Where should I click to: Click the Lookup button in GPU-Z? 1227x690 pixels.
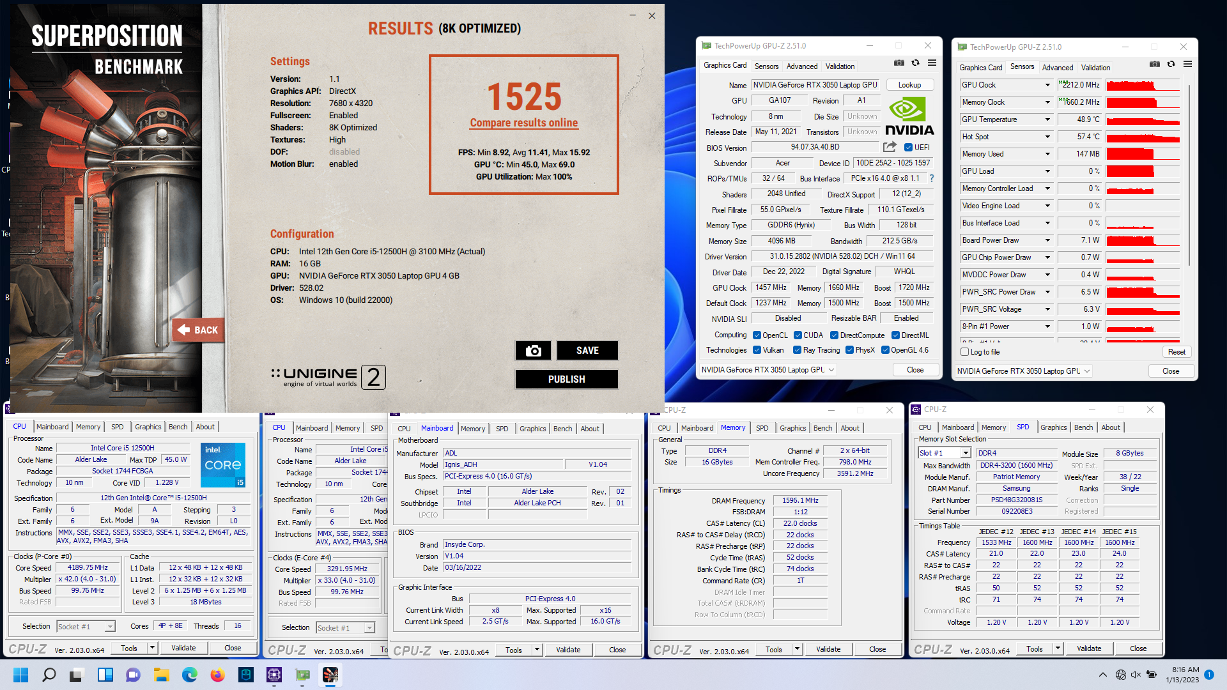click(909, 85)
